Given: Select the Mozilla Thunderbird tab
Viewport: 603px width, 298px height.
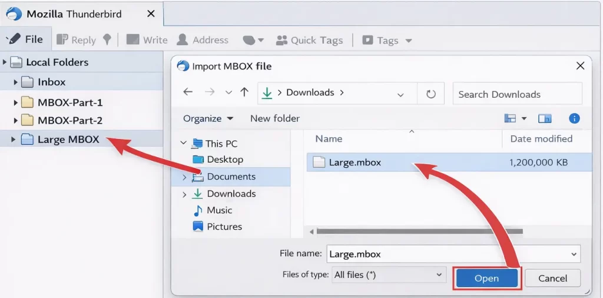Looking at the screenshot, I should click(81, 14).
